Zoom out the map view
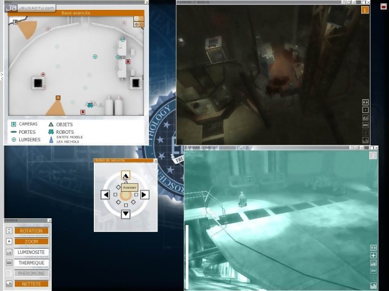Viewport: 389px width, 291px height. pyautogui.click(x=141, y=24)
